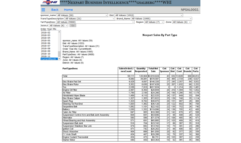Screen dimensions: 241x143
Task: Click the Order Year-Mo scrollbar thumb
Action: click(59, 54)
